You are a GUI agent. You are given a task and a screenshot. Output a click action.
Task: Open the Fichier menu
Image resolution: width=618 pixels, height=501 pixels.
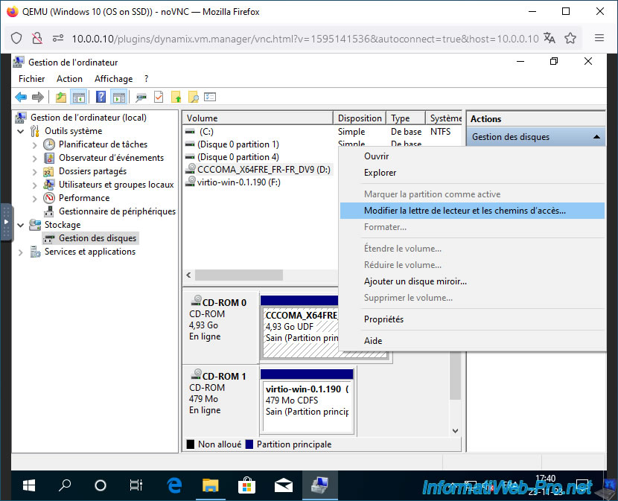(x=31, y=79)
